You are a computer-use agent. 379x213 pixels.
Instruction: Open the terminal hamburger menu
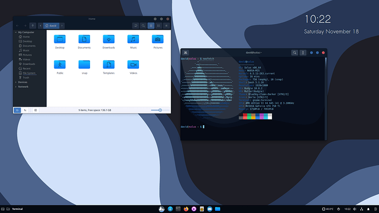pyautogui.click(x=303, y=53)
